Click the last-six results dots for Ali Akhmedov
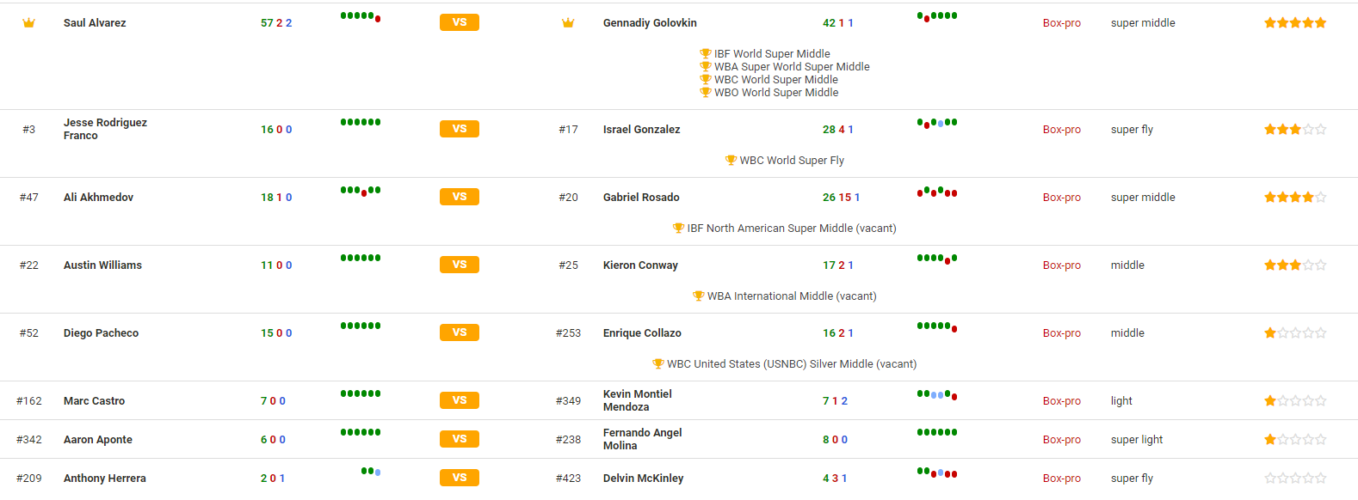The image size is (1358, 500). 361,191
